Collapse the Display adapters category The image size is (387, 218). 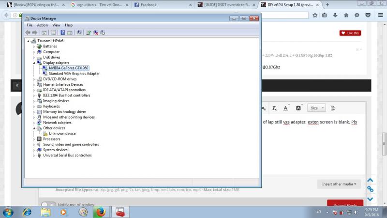click(x=34, y=63)
